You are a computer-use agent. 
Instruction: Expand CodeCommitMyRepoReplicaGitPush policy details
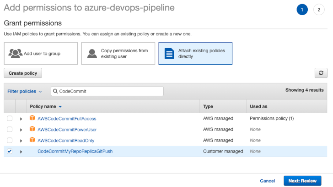point(21,152)
